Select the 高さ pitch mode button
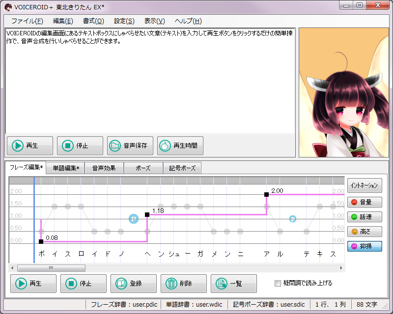Viewport: 393px width, 314px height. (x=365, y=232)
